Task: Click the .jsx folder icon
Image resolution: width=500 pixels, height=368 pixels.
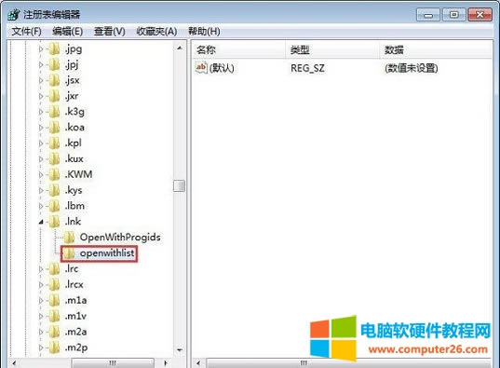Action: pyautogui.click(x=54, y=80)
